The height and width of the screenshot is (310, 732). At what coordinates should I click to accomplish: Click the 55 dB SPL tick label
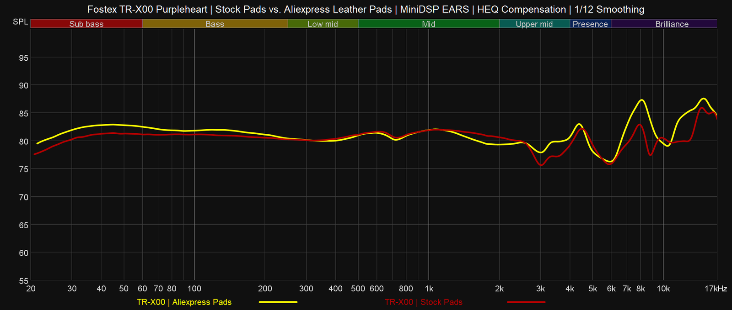pyautogui.click(x=23, y=281)
